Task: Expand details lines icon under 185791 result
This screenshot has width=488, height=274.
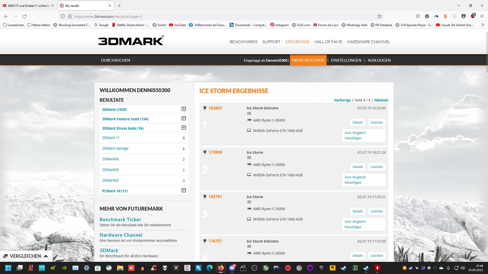Action: (x=249, y=202)
